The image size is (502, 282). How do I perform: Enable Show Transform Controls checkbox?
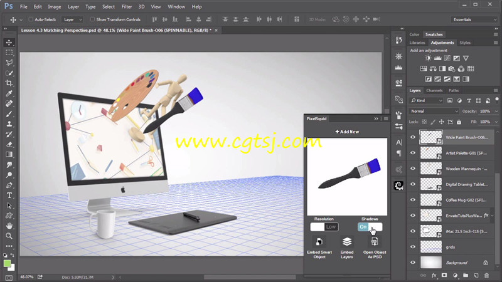pos(92,19)
